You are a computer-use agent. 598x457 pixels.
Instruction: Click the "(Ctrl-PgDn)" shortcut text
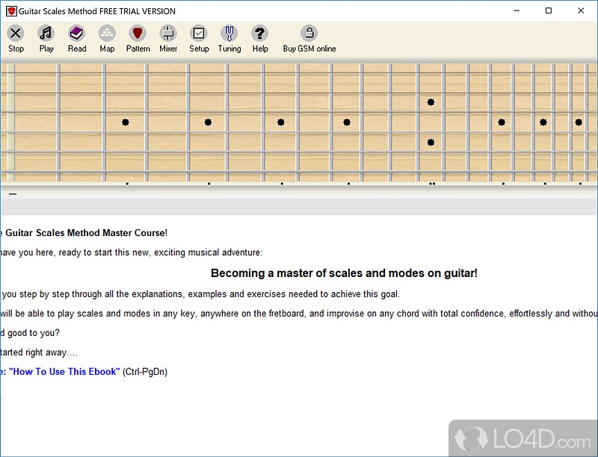145,372
